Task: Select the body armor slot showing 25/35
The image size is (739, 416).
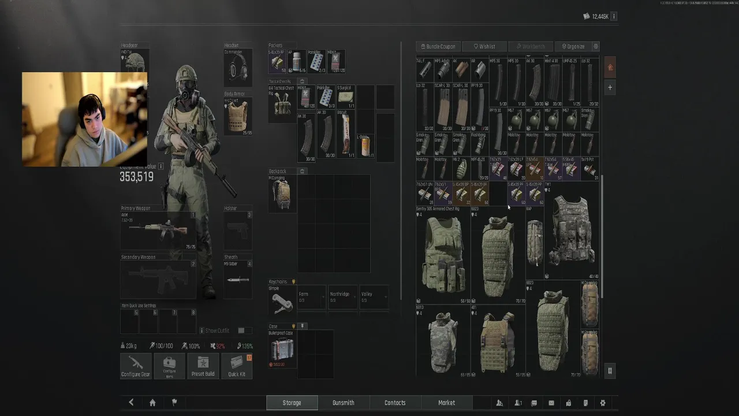Action: coord(238,116)
